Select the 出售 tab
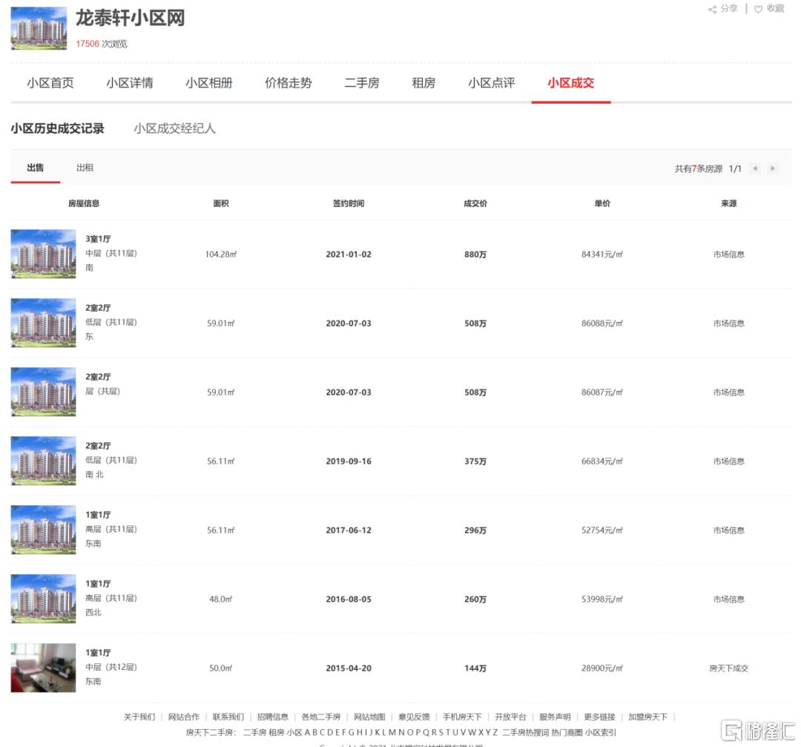 [x=35, y=168]
